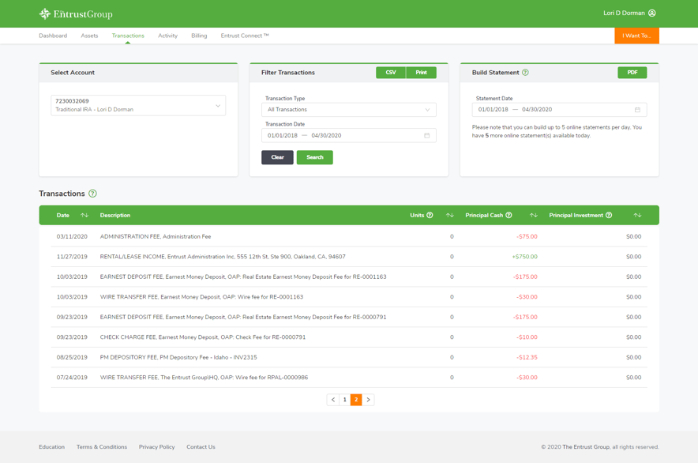Image resolution: width=698 pixels, height=463 pixels.
Task: Export transactions using the CSV button
Action: [x=389, y=72]
